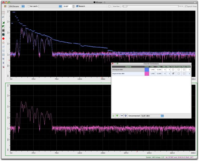Viewport: 199px width, 161px height.
Task: Check Frozen for the second channel row
Action: 178,74
